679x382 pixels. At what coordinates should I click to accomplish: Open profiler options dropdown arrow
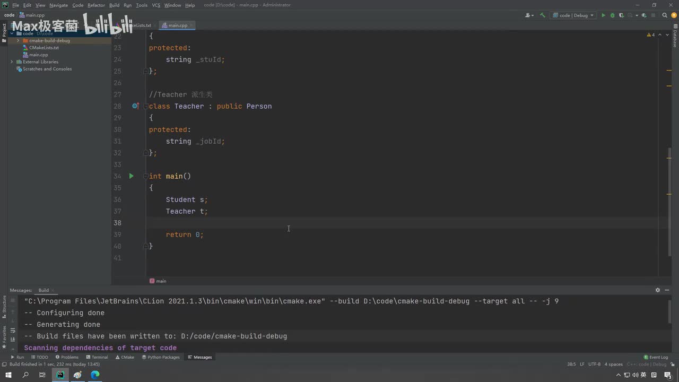636,15
